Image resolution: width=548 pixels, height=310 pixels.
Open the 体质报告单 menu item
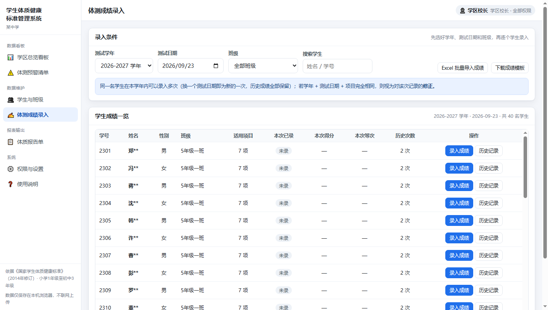(x=40, y=142)
